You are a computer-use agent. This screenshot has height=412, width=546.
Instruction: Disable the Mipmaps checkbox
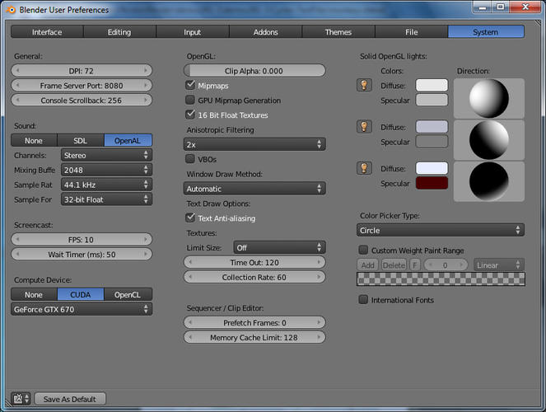[x=190, y=85]
